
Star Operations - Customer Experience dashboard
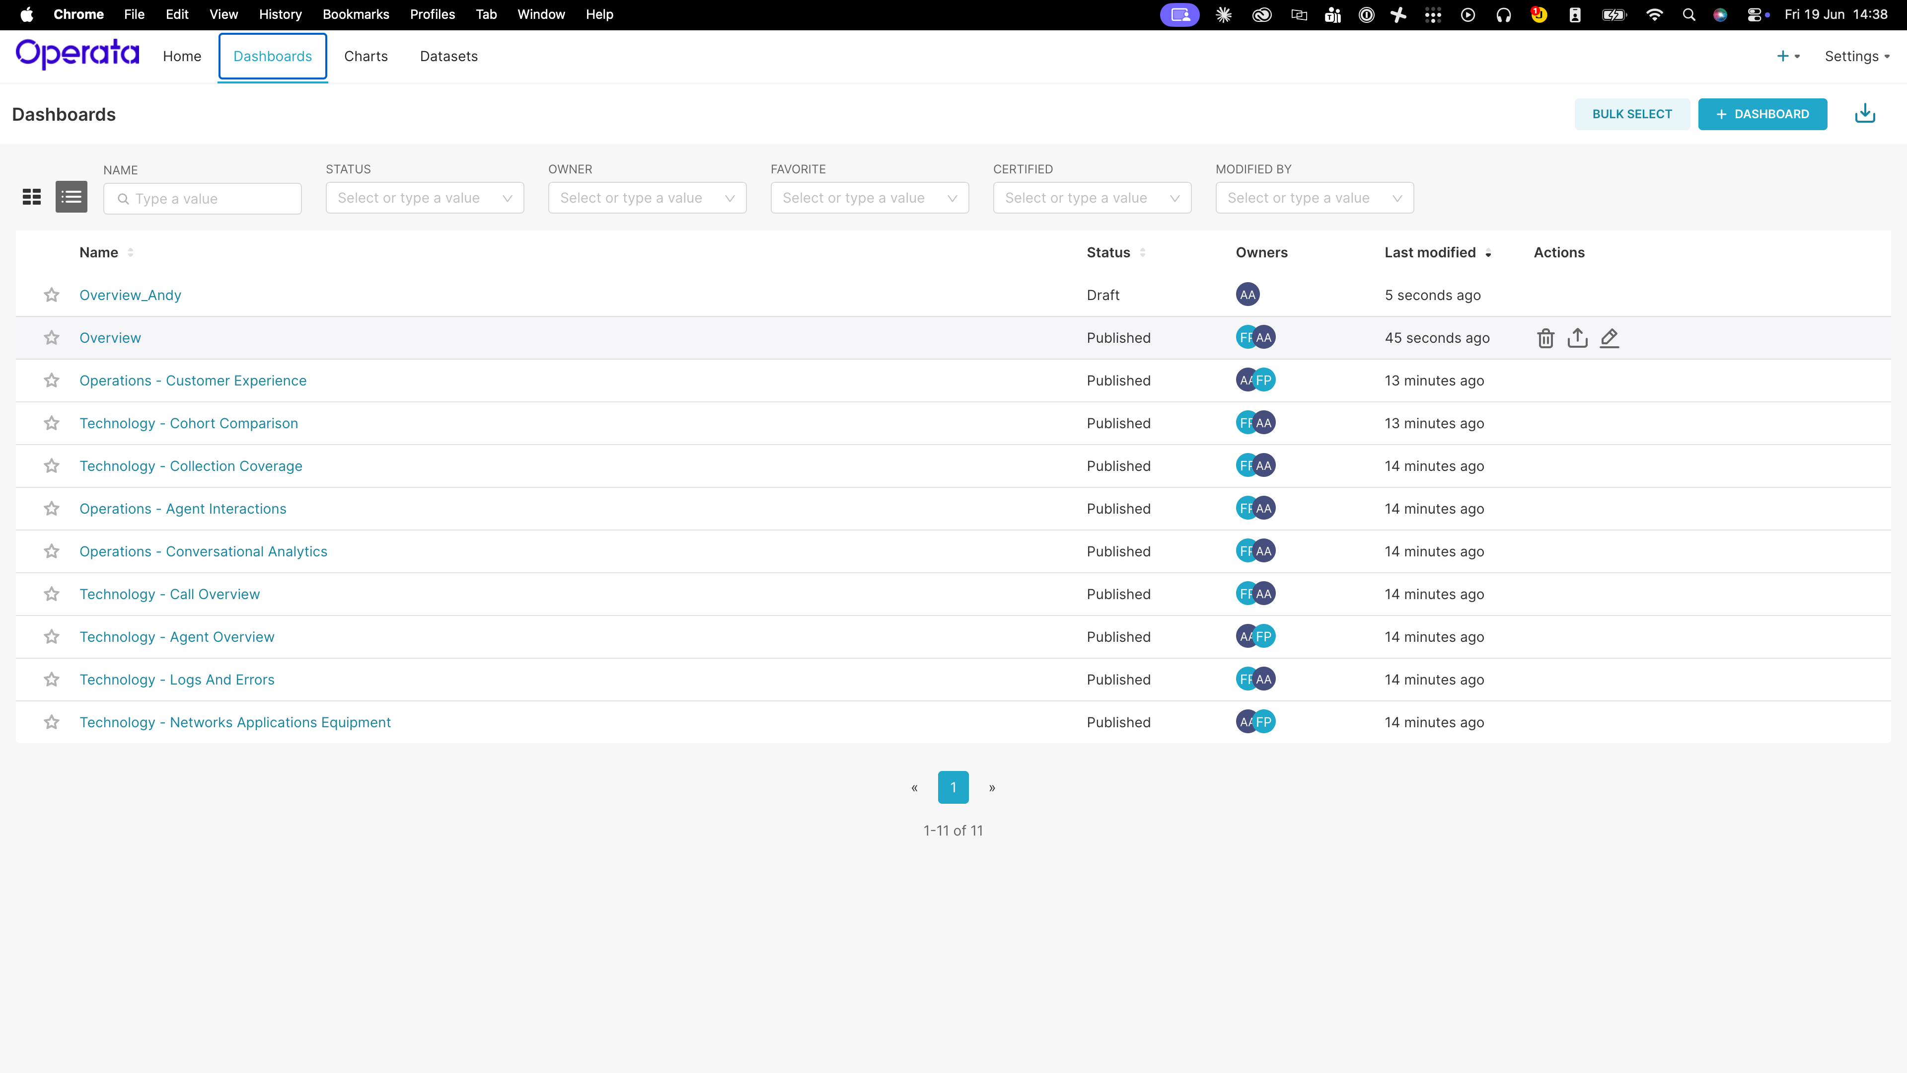tap(51, 380)
